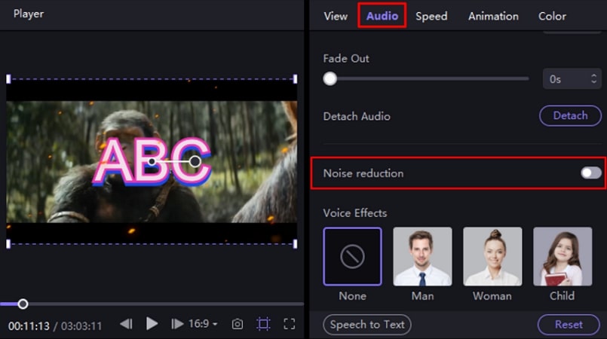Click the Reset button
Image resolution: width=607 pixels, height=339 pixels.
click(x=569, y=325)
